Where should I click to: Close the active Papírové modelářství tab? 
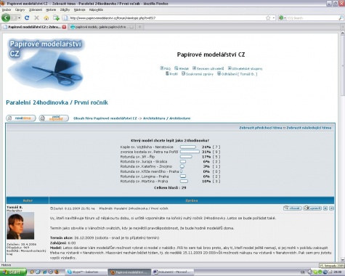(64, 27)
